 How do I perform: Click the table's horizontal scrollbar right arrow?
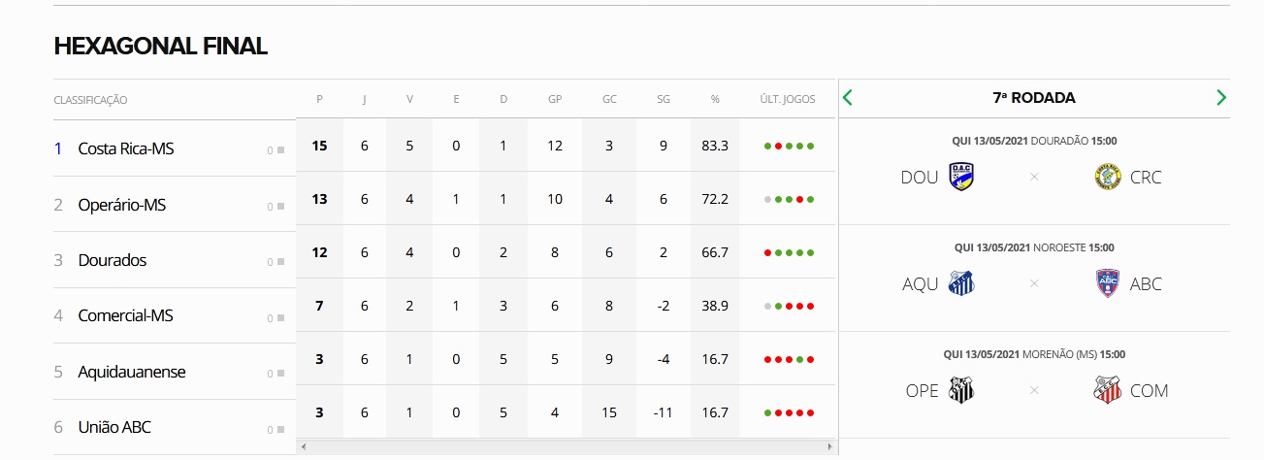coord(828,447)
